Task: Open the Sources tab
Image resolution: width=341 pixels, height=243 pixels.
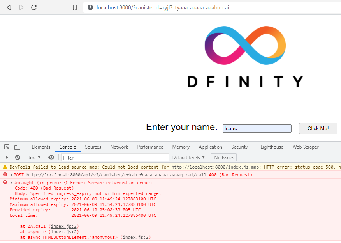Action: click(93, 147)
